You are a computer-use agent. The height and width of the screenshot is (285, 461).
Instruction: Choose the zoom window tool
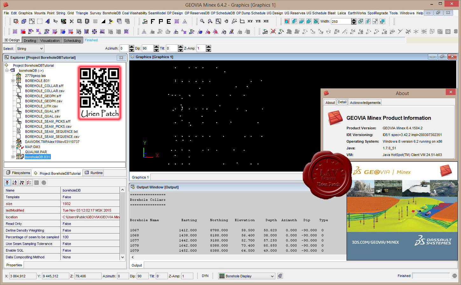tap(218, 21)
